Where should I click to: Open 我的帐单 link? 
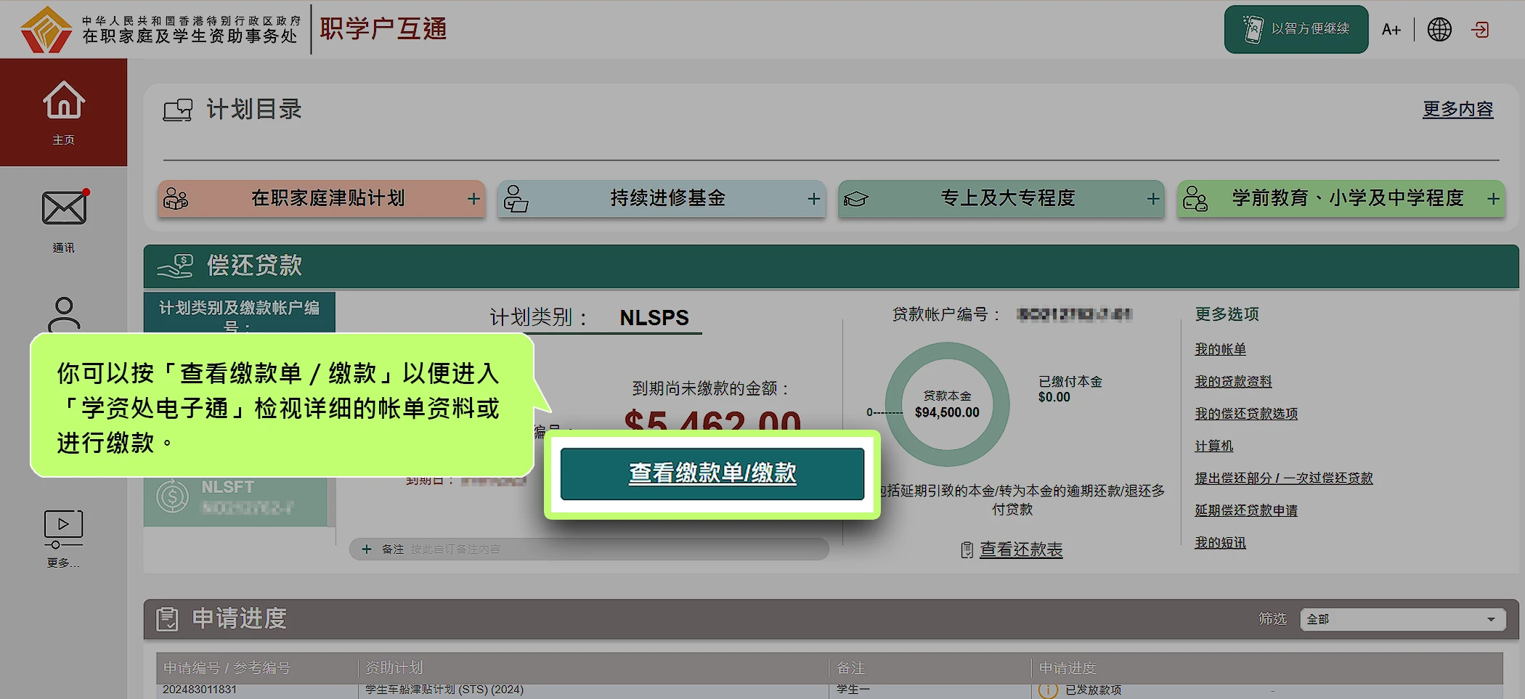pos(1221,349)
